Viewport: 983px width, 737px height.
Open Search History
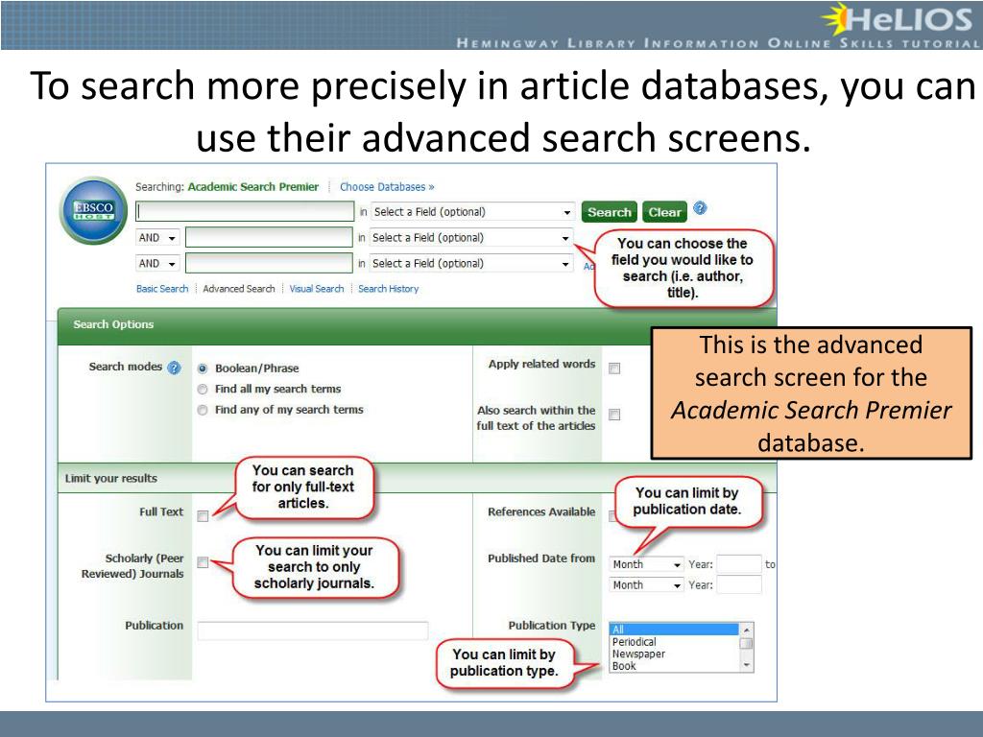(388, 289)
